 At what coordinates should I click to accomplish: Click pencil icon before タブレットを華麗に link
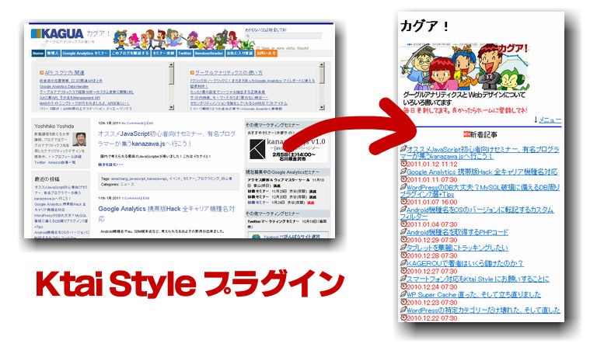click(x=403, y=248)
